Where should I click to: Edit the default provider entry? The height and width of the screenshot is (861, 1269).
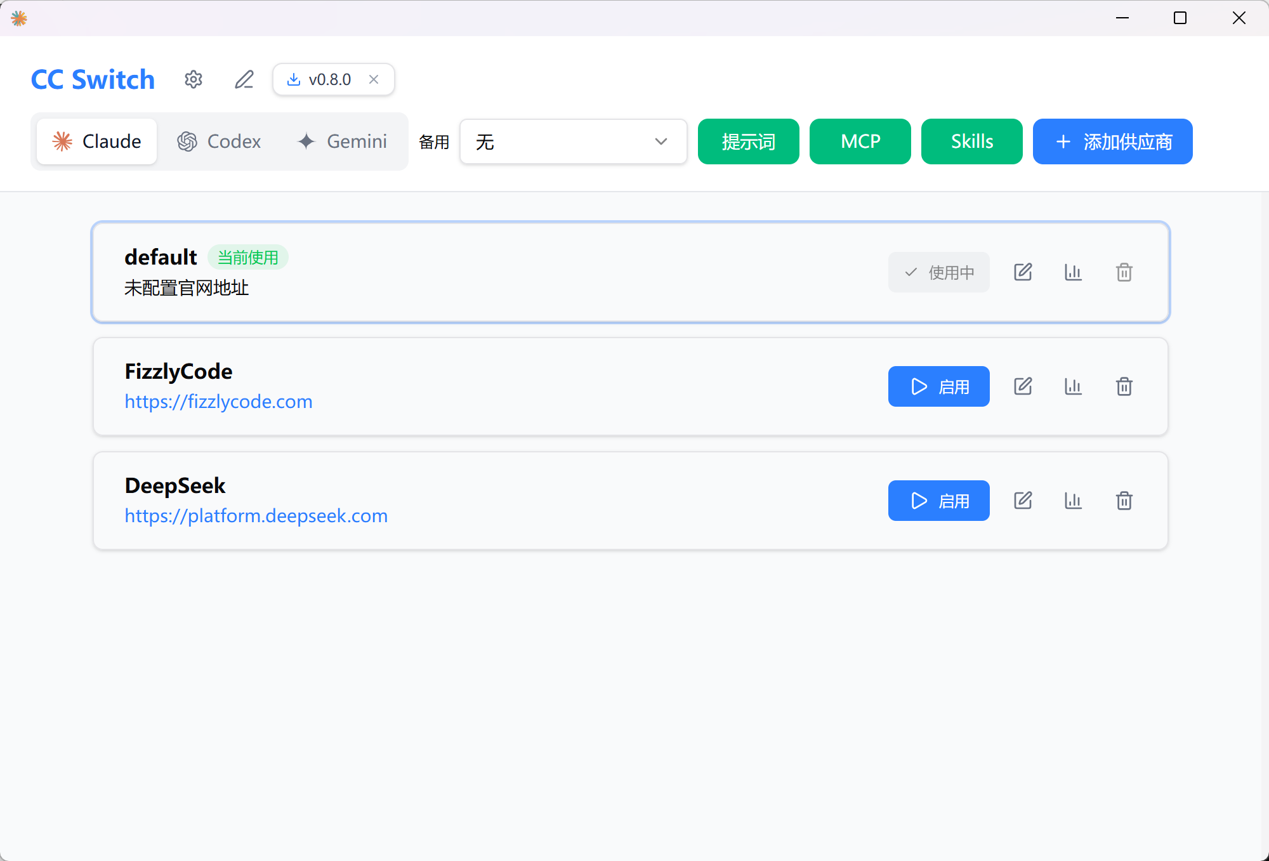pos(1023,272)
